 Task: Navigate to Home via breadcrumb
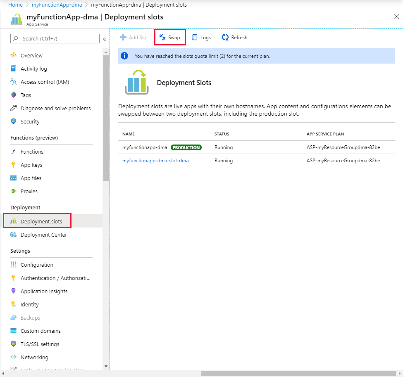coord(15,5)
